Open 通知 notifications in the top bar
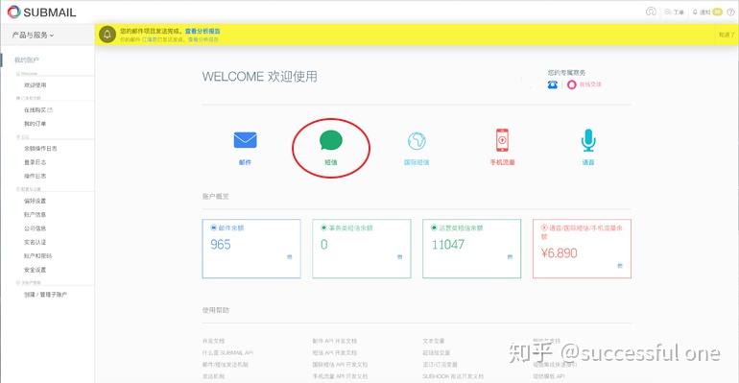This screenshot has height=383, width=739. [707, 12]
